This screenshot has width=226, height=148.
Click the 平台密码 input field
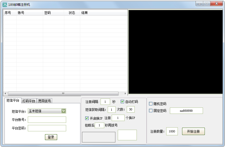pos(47,128)
